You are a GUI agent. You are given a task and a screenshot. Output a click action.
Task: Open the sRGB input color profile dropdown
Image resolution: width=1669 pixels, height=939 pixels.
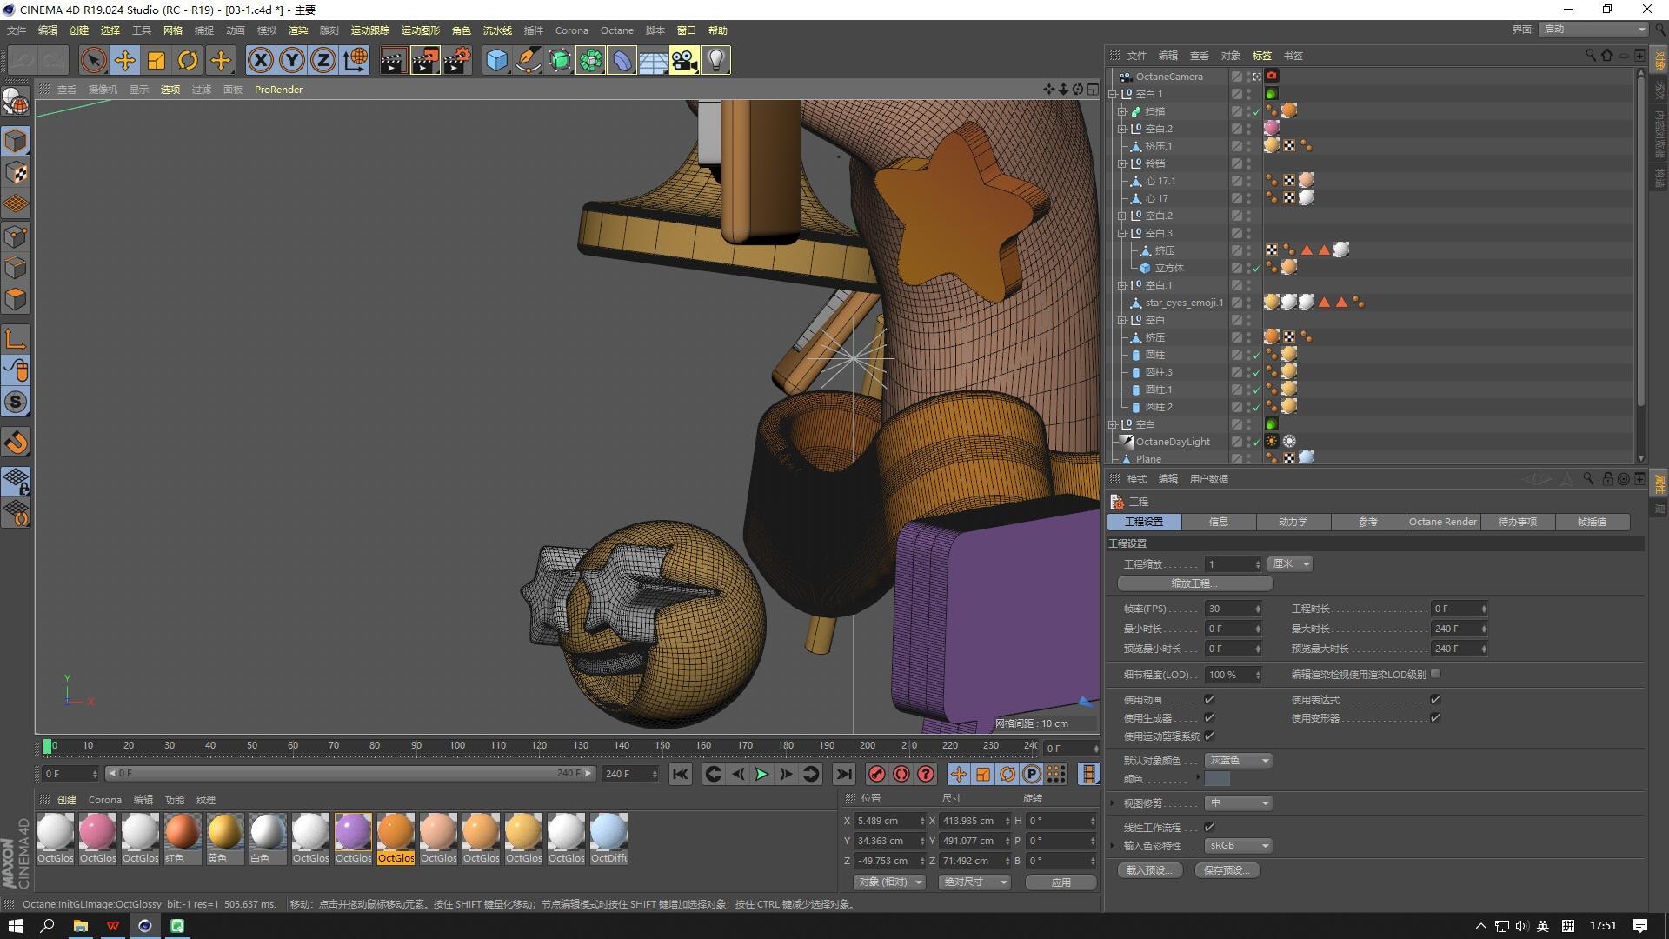(x=1239, y=846)
